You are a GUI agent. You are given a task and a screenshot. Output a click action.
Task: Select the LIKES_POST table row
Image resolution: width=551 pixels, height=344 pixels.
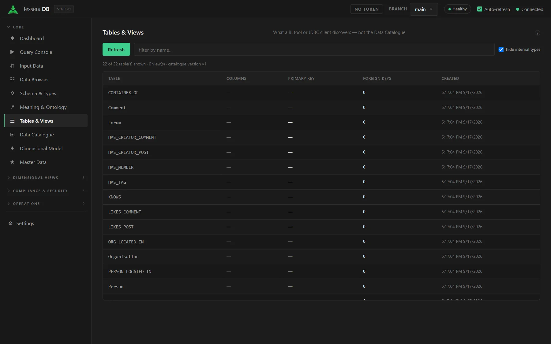point(321,227)
